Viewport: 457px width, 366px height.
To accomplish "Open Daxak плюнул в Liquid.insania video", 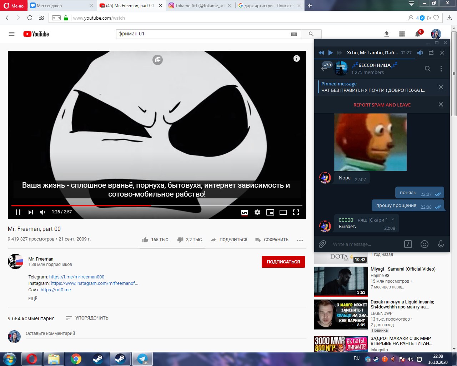I will point(341,314).
